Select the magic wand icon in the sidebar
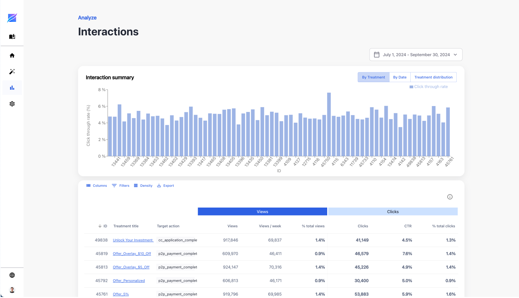This screenshot has height=298, width=519. click(x=12, y=71)
